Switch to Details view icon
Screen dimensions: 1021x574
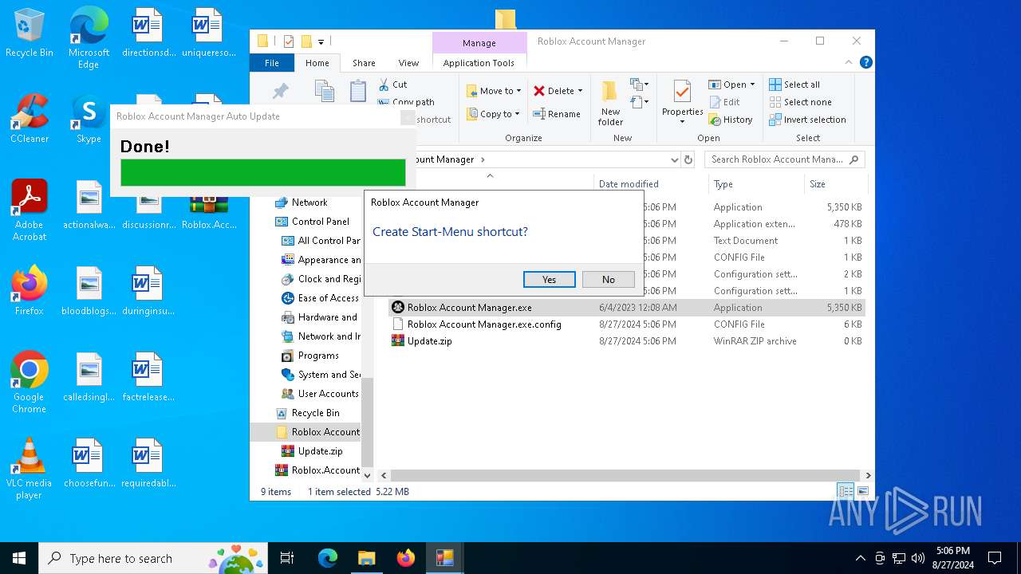coord(846,491)
